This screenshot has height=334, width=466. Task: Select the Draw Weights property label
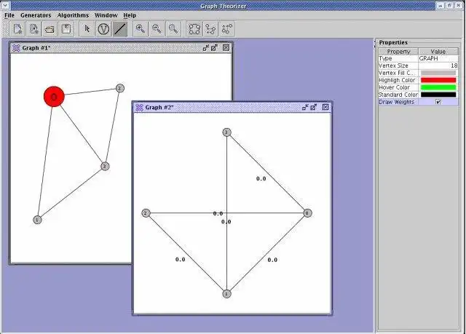pyautogui.click(x=398, y=102)
